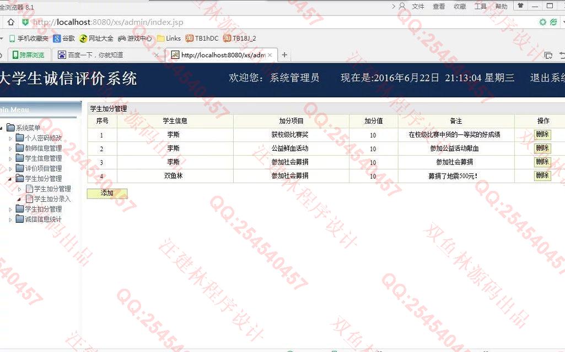
Task: Open 诚信信息统计 in the menu tree
Action: pos(43,219)
